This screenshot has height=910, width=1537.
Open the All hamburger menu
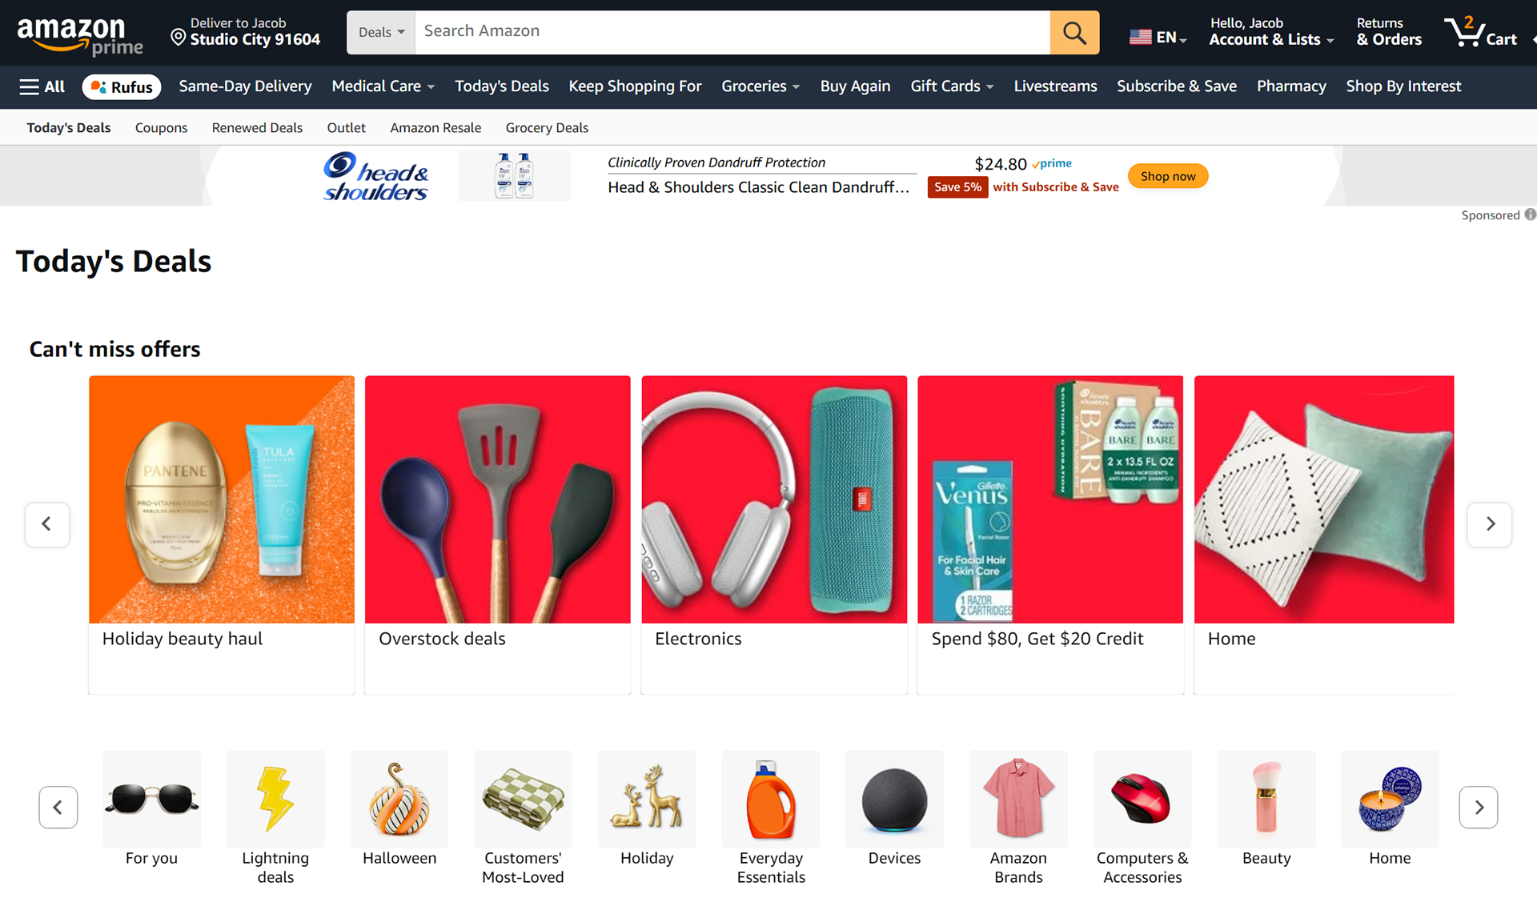tap(42, 86)
